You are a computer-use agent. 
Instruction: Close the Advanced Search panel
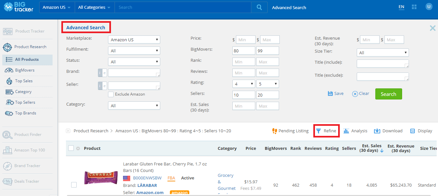pos(432,28)
